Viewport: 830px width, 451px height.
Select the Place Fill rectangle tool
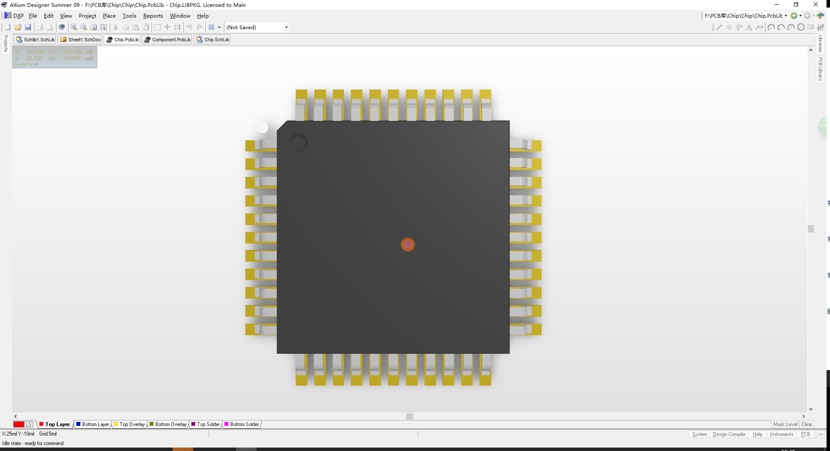click(x=811, y=27)
